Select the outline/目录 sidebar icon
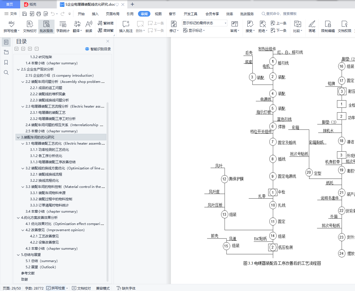The height and width of the screenshot is (291, 355). point(6,42)
